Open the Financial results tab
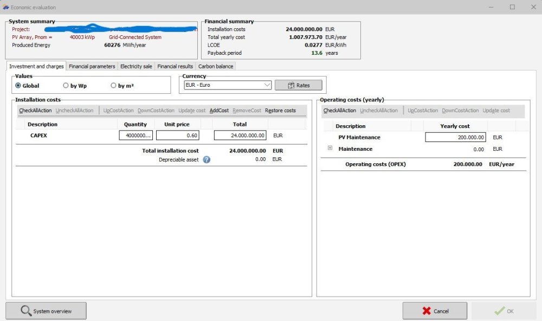 click(x=175, y=66)
